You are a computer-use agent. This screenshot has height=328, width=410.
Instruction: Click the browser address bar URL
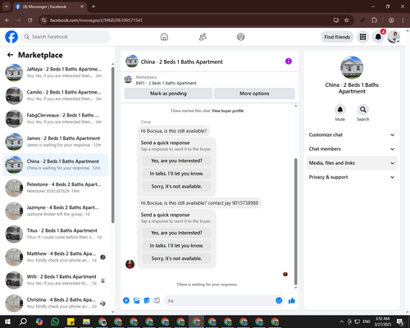click(96, 20)
